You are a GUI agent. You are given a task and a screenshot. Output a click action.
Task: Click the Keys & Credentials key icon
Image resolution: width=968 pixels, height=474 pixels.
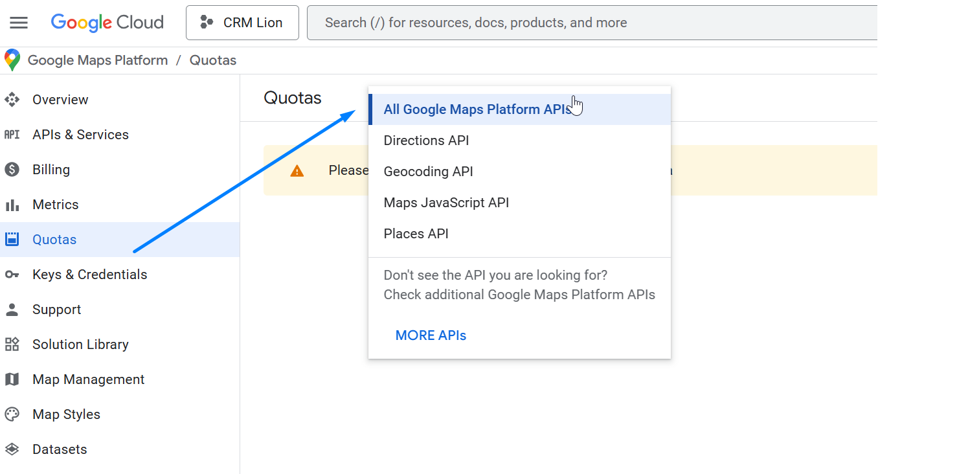point(12,275)
